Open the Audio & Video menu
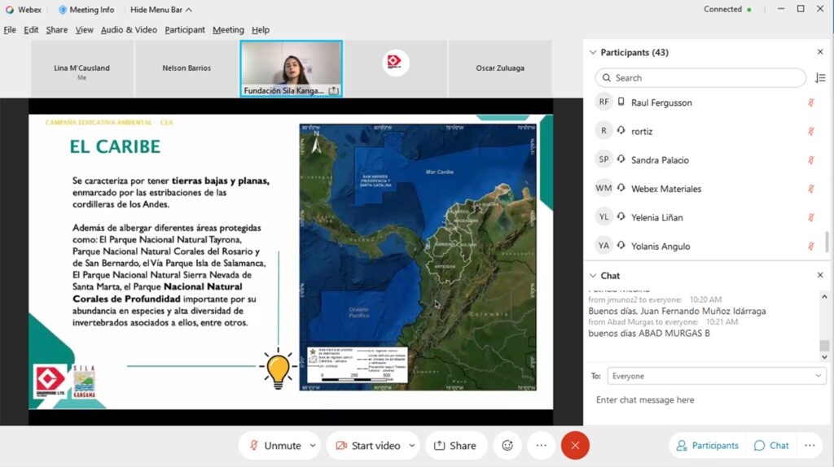The width and height of the screenshot is (834, 467). pos(129,30)
